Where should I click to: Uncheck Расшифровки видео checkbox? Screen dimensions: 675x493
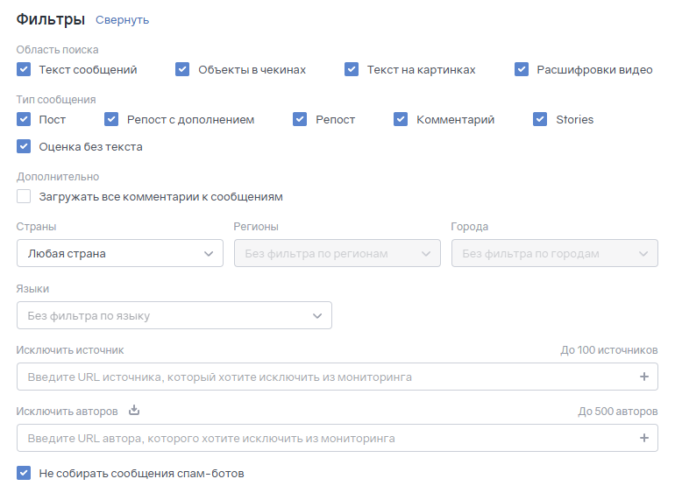click(522, 69)
